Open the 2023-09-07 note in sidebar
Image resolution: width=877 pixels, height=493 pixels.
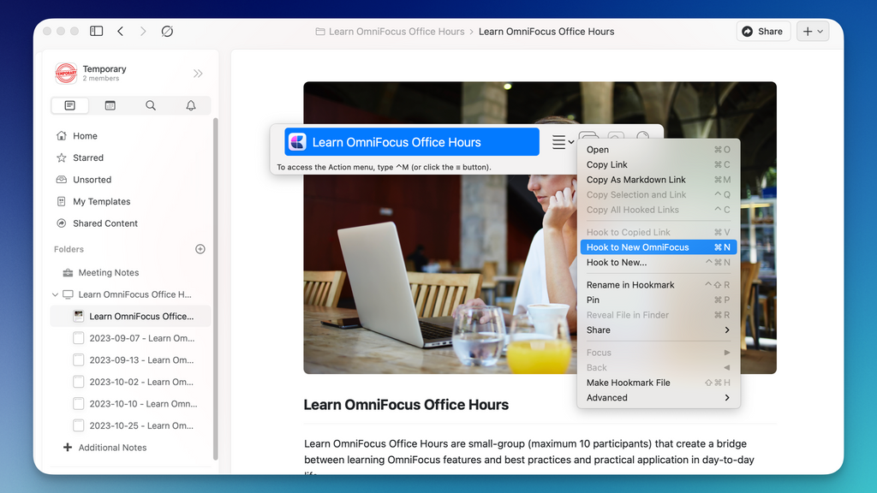(134, 337)
